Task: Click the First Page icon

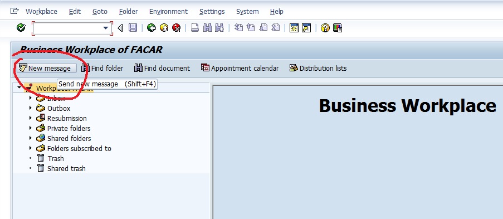Action: [x=238, y=28]
